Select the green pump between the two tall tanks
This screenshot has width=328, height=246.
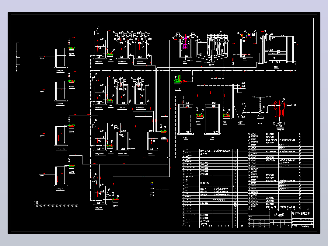click(200, 116)
